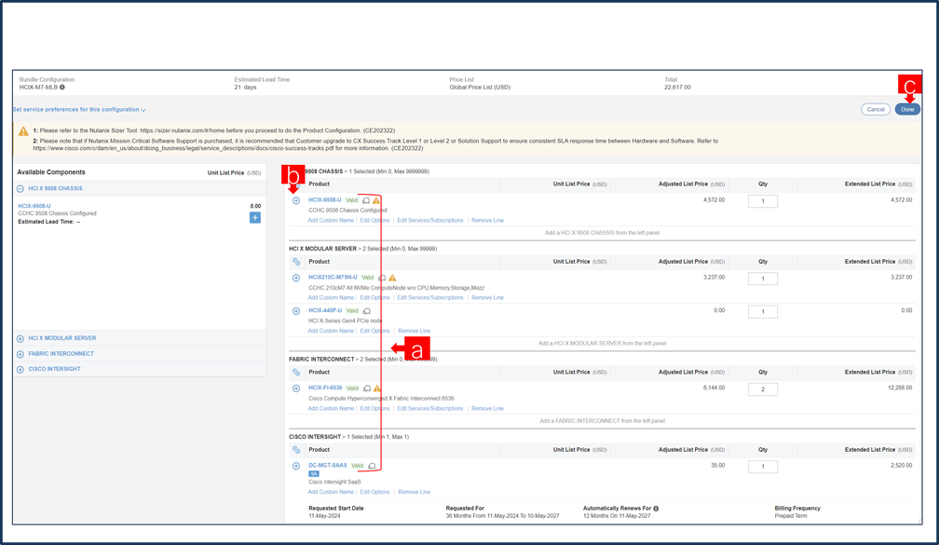939x545 pixels.
Task: Click the Total value 22,617.00
Action: click(677, 88)
